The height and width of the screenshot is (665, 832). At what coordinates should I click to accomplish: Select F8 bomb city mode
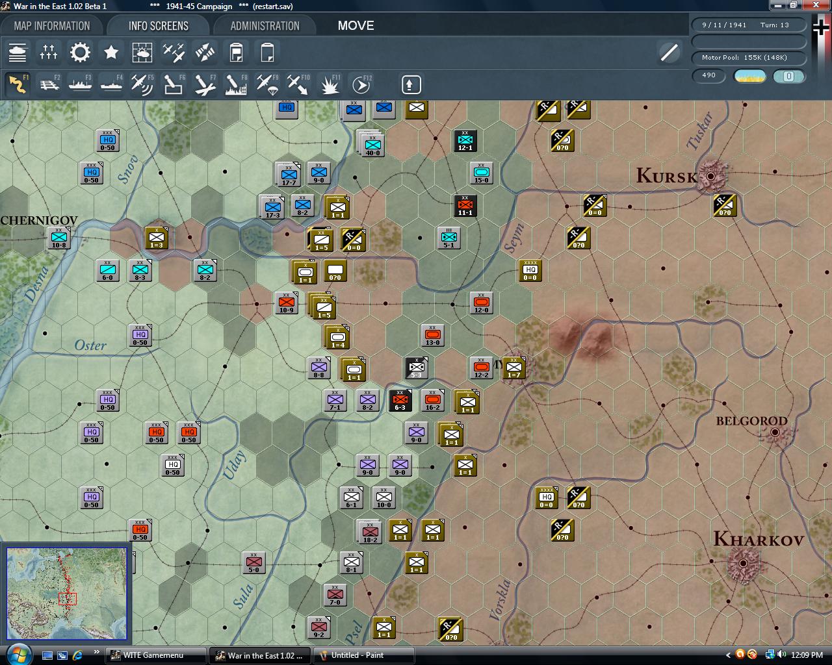click(236, 84)
